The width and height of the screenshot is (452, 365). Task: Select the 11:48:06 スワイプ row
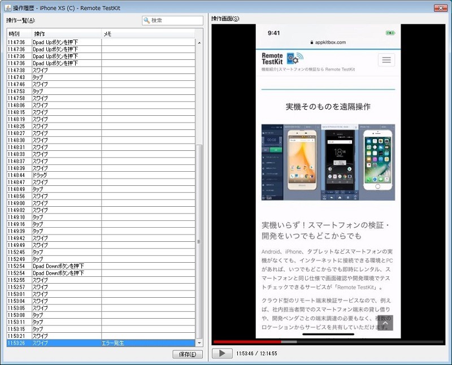pos(101,105)
